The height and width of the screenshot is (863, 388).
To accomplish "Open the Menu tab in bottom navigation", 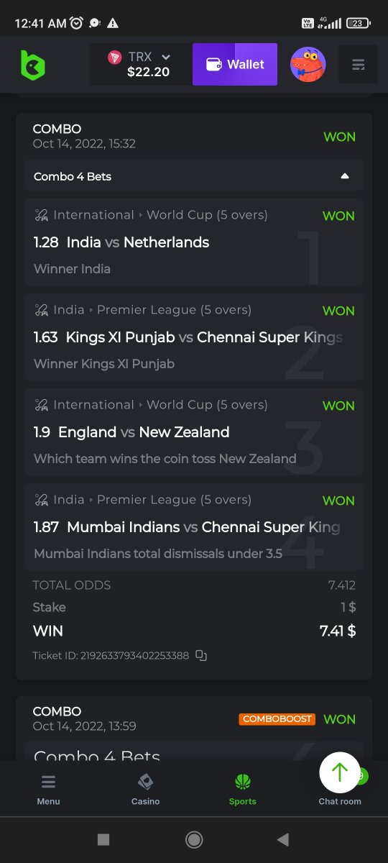I will click(49, 789).
